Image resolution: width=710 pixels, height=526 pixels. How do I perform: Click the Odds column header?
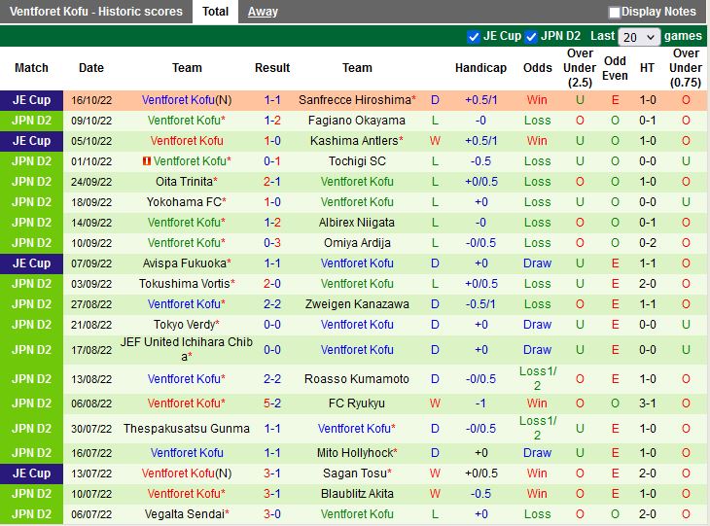pyautogui.click(x=538, y=68)
